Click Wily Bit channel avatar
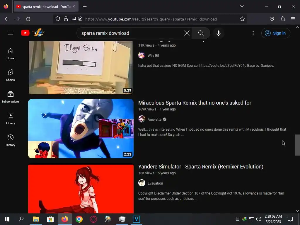Image resolution: width=300 pixels, height=225 pixels. coord(142,55)
